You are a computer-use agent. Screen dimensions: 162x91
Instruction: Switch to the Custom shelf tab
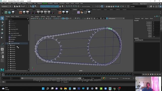click(75, 10)
